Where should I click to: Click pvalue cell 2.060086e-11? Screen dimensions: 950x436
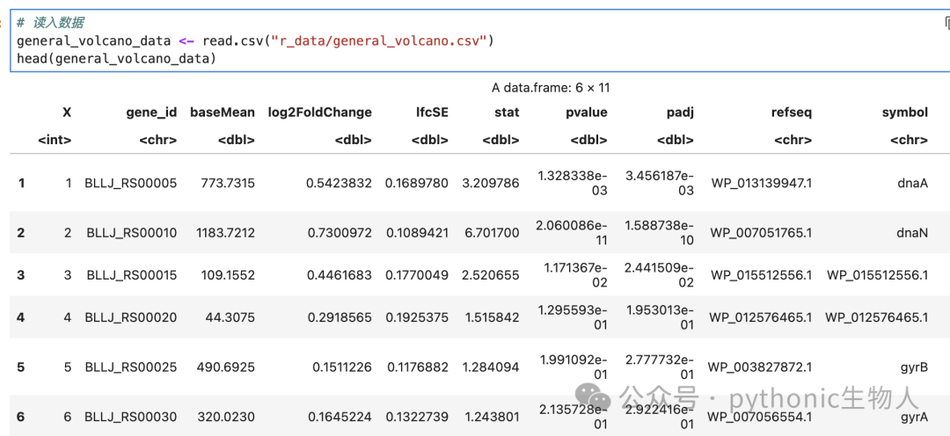[x=572, y=233]
